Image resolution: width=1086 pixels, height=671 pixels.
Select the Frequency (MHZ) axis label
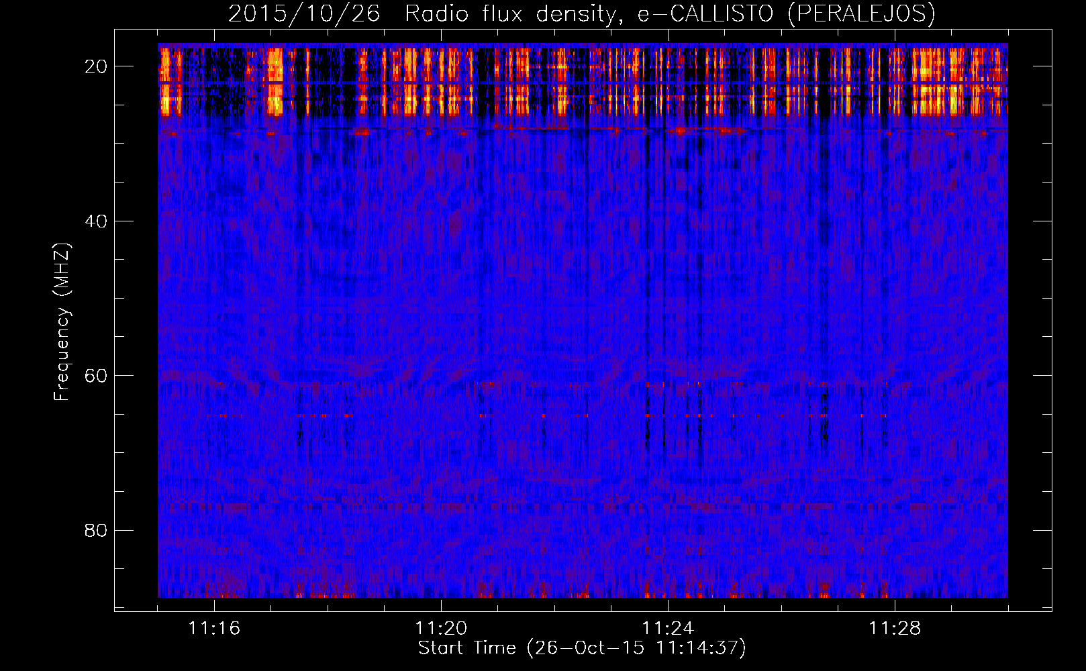(62, 322)
